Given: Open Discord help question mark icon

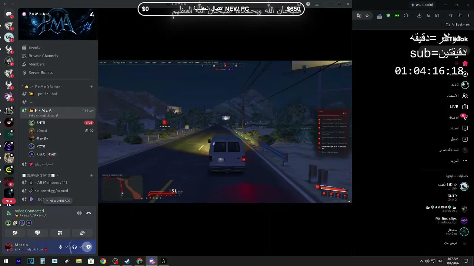Looking at the screenshot, I should [308, 4].
